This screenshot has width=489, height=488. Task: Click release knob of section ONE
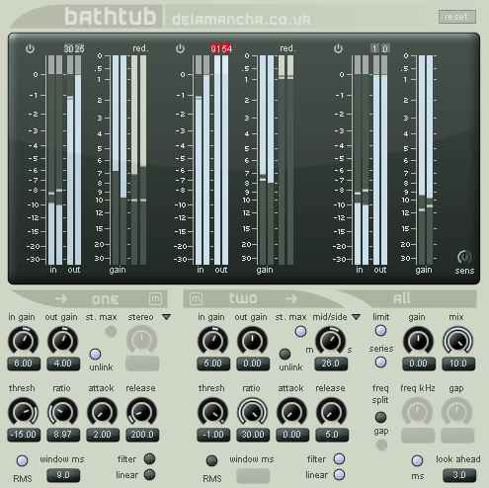[142, 412]
